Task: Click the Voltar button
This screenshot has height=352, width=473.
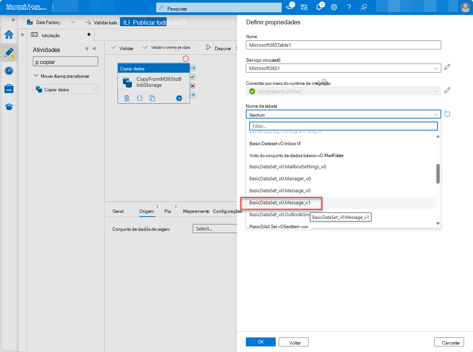Action: (x=293, y=342)
